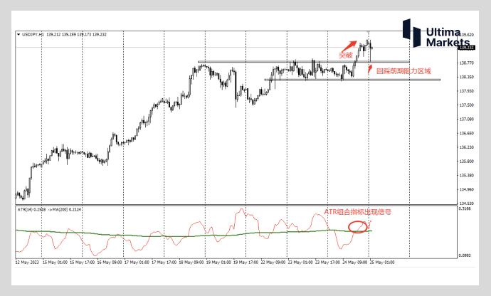
Task: Select the red 突破 label
Action: tap(346, 55)
